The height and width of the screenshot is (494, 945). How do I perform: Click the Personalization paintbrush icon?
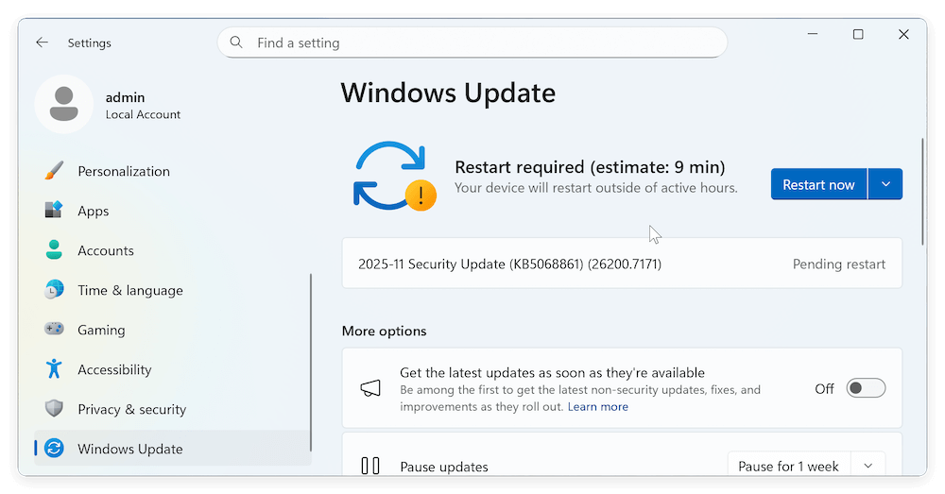point(54,170)
